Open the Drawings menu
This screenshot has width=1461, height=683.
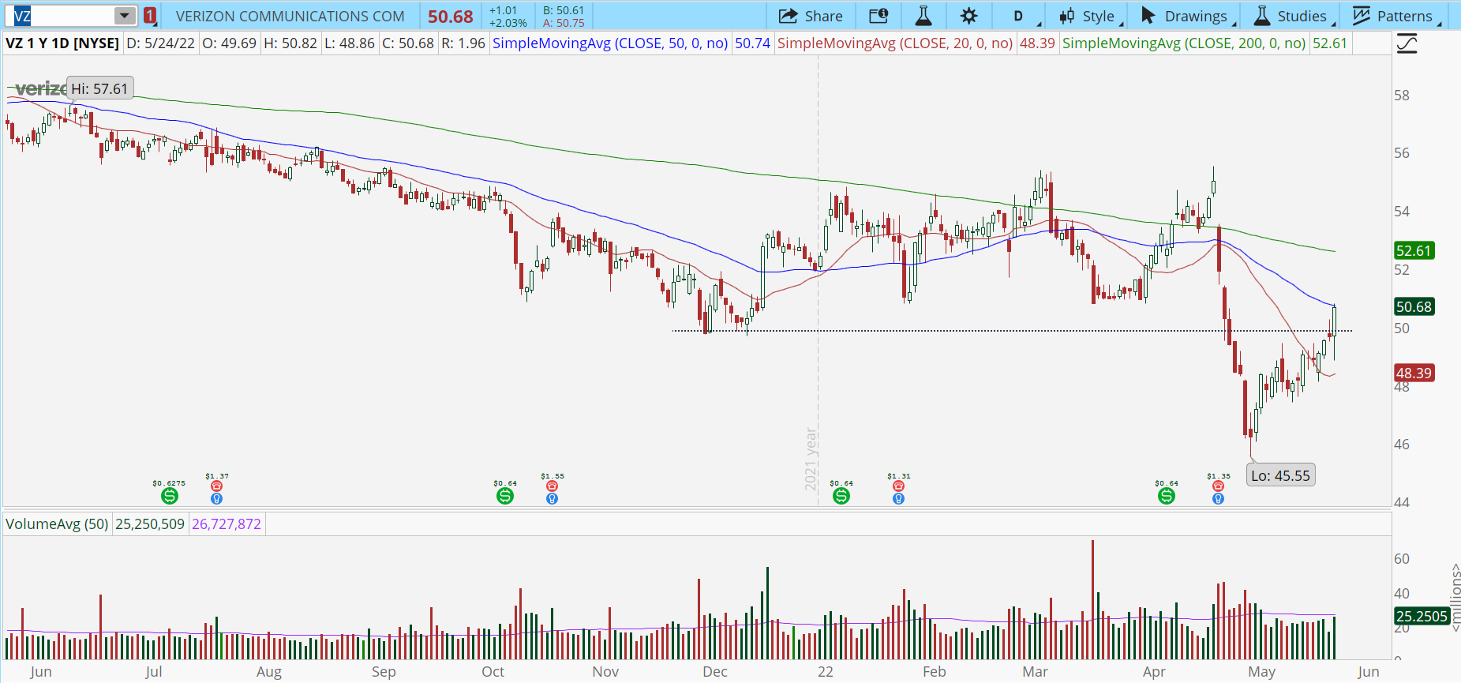1184,16
